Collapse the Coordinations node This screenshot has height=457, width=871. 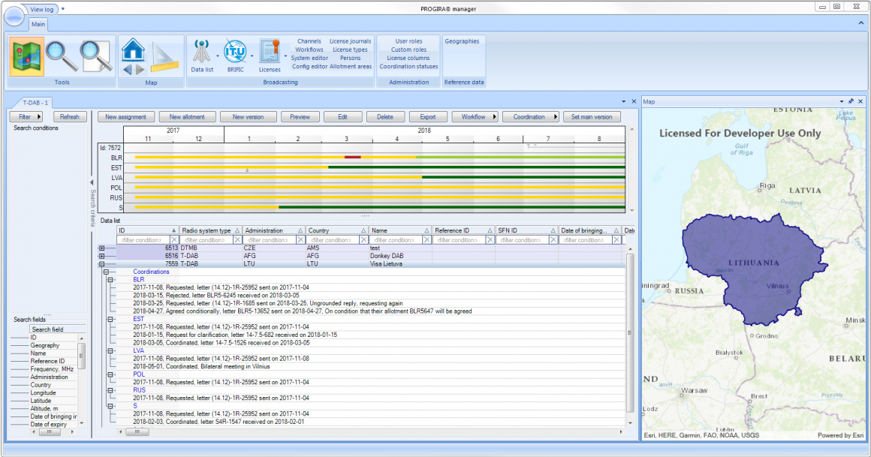coord(106,272)
